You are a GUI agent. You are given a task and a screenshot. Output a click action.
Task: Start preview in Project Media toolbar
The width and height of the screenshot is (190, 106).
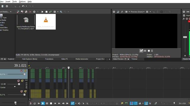tap(42, 12)
